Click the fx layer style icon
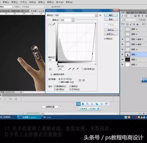Image resolution: width=147 pixels, height=143 pixels. [x=144, y=113]
